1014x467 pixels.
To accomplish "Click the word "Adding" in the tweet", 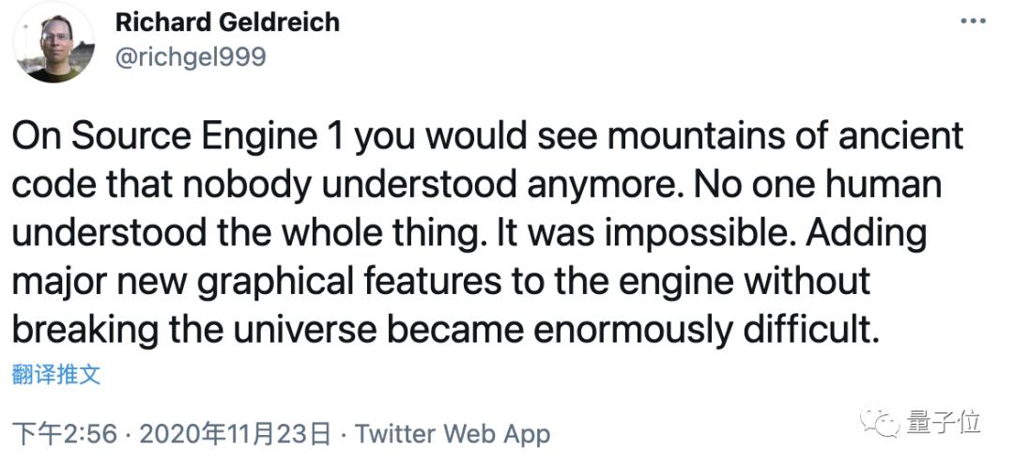I will 867,233.
